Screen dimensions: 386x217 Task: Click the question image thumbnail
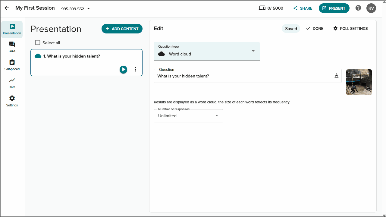pyautogui.click(x=359, y=82)
